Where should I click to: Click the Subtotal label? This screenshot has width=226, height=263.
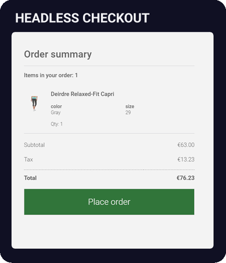click(x=34, y=145)
